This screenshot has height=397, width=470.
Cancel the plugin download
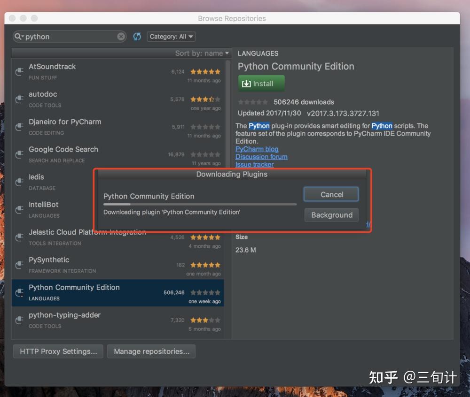point(331,194)
